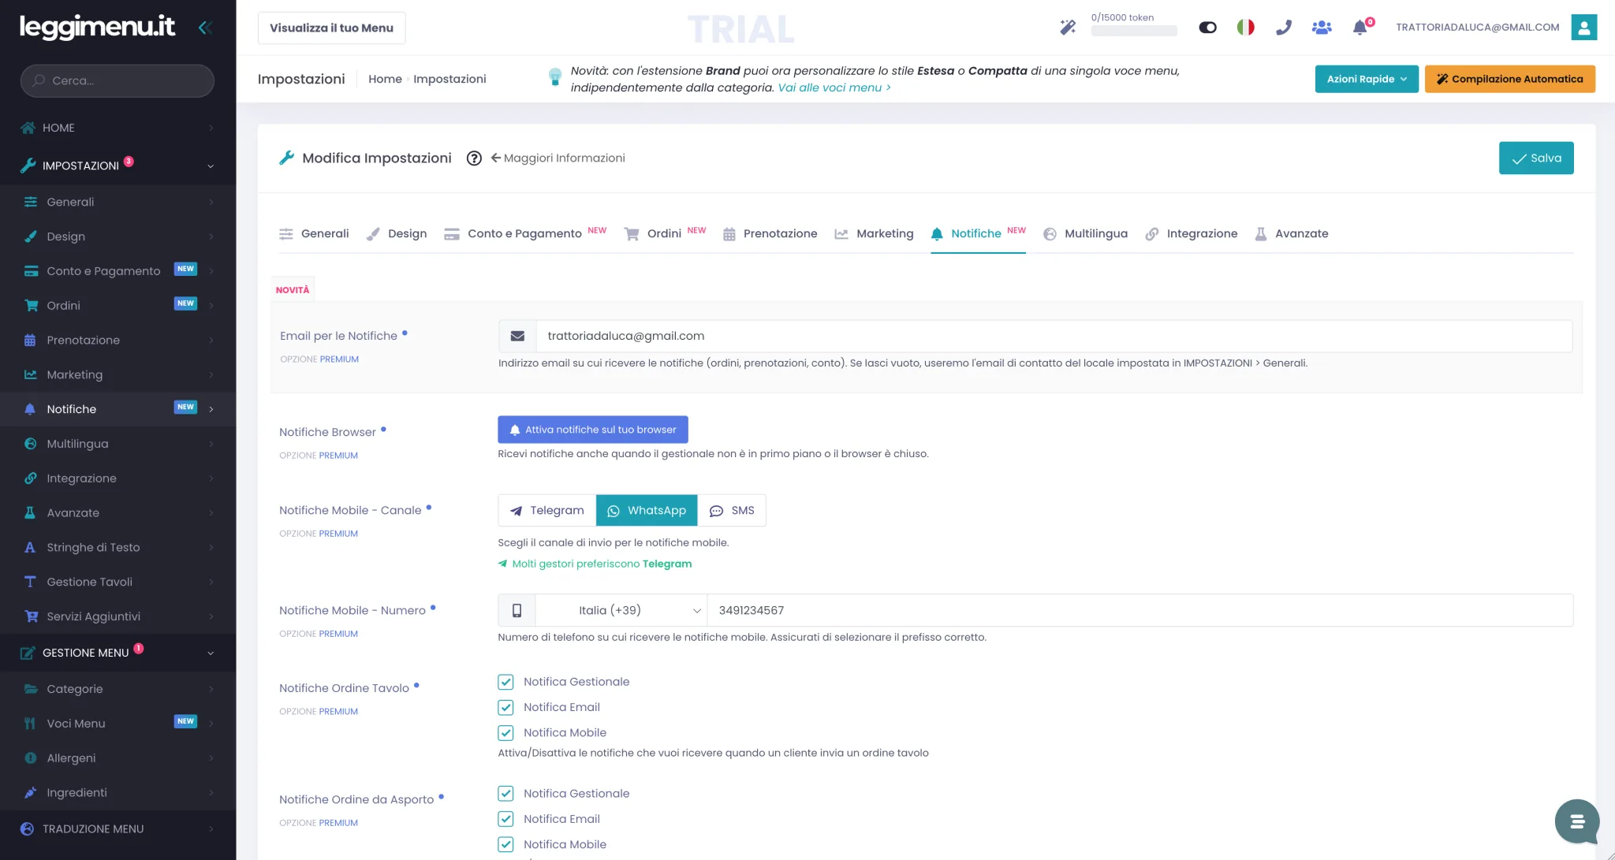Collapse the GESTIONE MENU sidebar section
The width and height of the screenshot is (1615, 860).
(x=211, y=653)
